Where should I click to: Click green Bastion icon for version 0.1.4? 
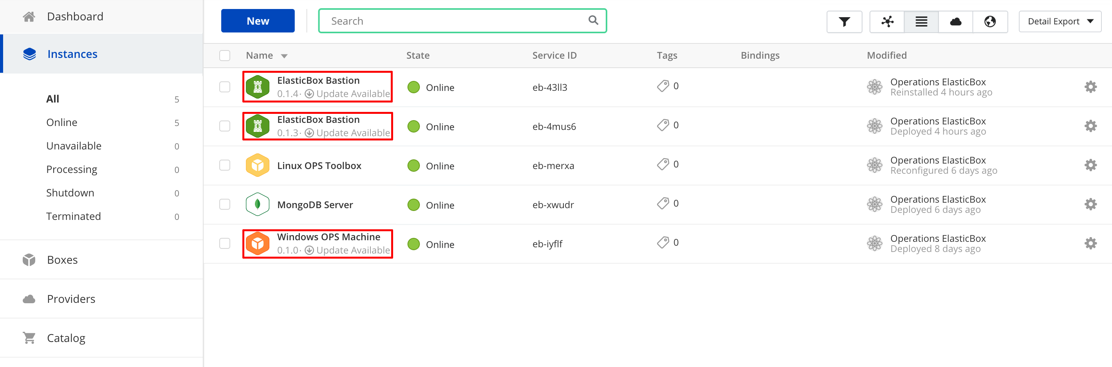(257, 87)
